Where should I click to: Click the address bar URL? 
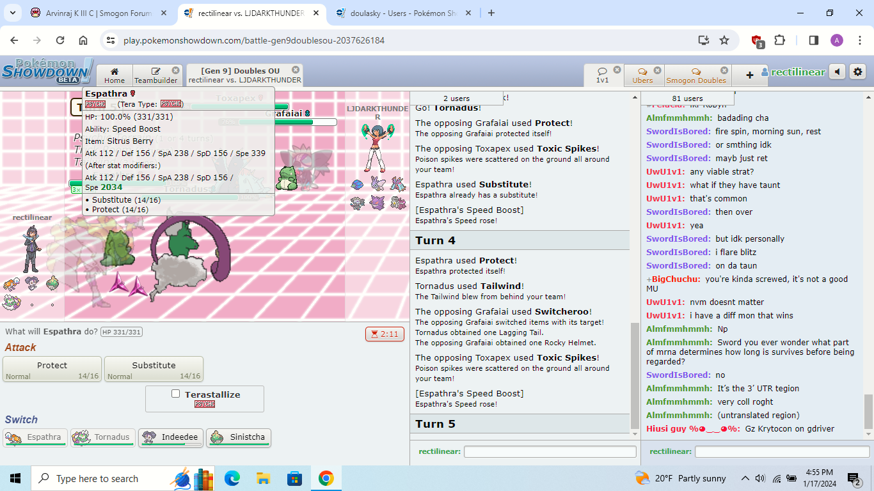pos(254,40)
